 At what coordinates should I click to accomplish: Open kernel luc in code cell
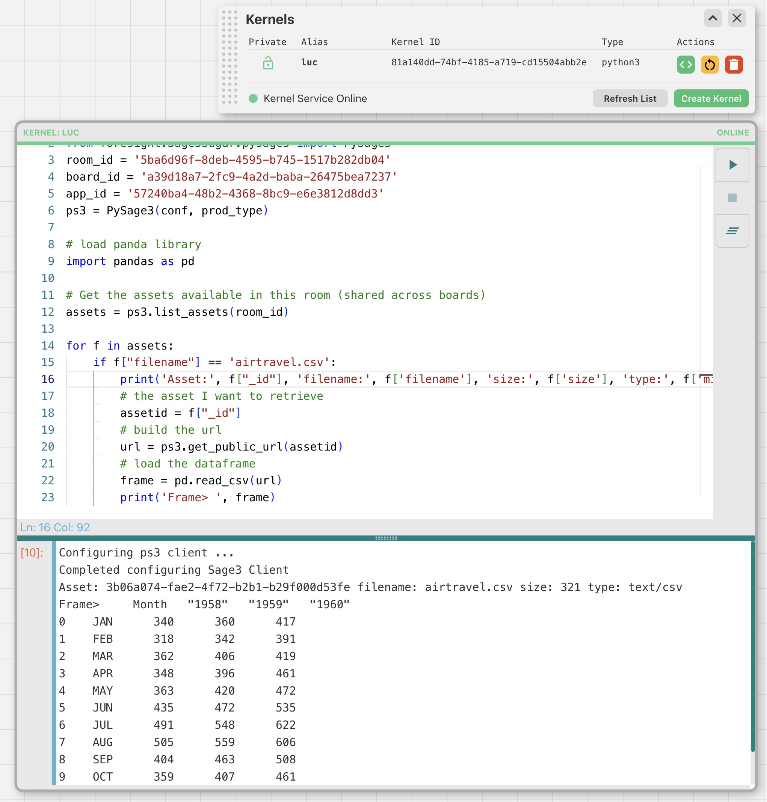(x=685, y=65)
